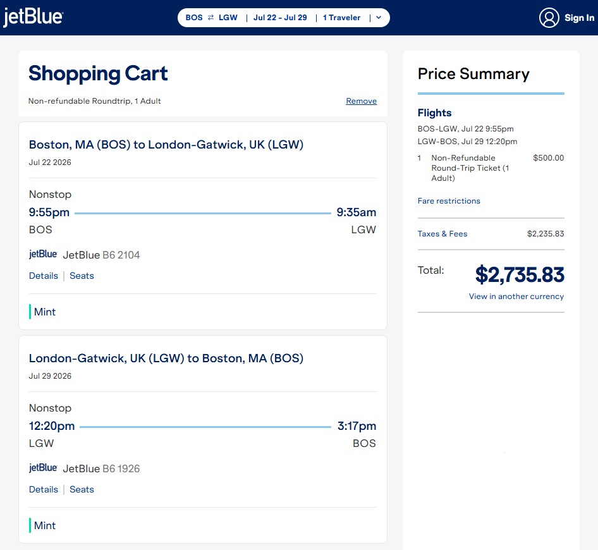Image resolution: width=598 pixels, height=550 pixels.
Task: Click the Sign In link
Action: (x=579, y=18)
